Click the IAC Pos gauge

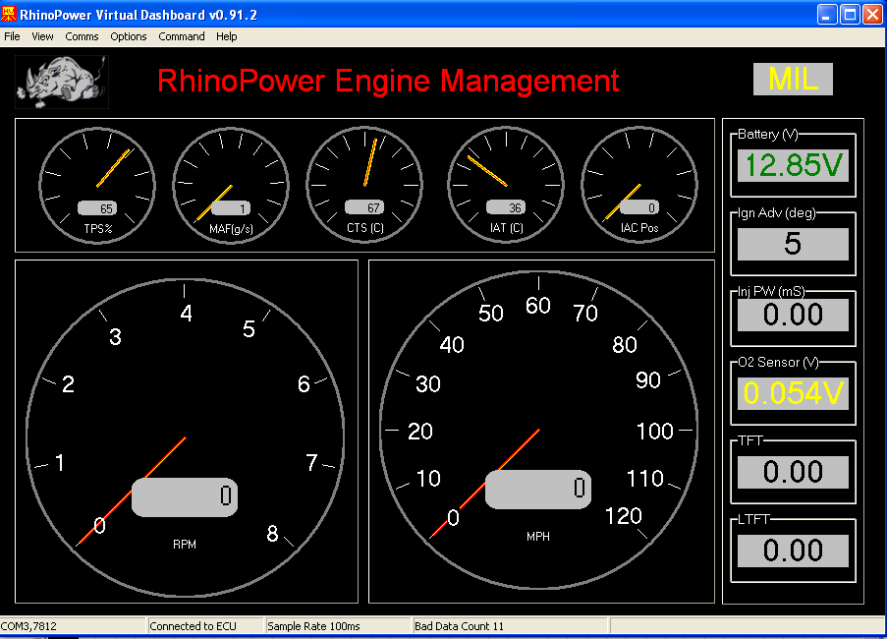click(x=639, y=184)
